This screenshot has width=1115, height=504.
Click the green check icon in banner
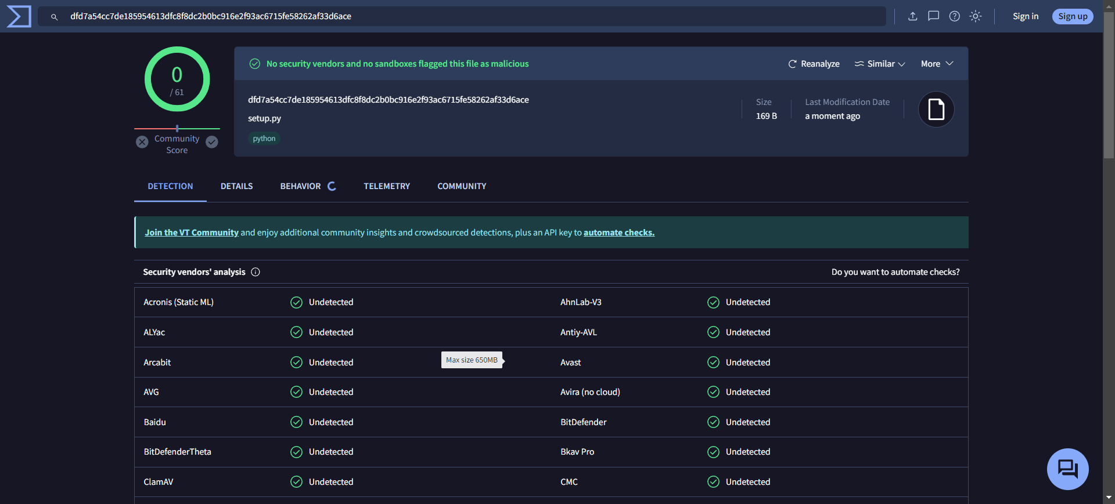[255, 64]
